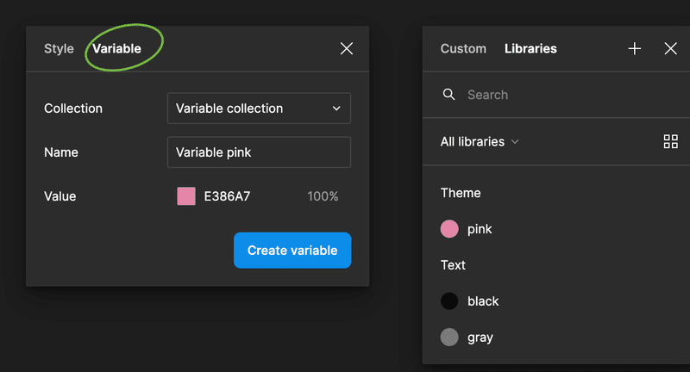Click the Create variable button

292,251
